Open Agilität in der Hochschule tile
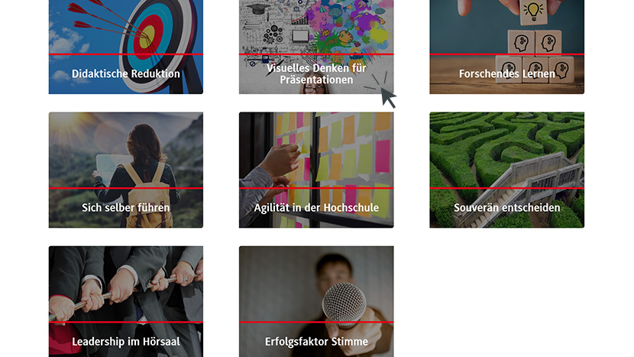This screenshot has height=357, width=634. [316, 170]
